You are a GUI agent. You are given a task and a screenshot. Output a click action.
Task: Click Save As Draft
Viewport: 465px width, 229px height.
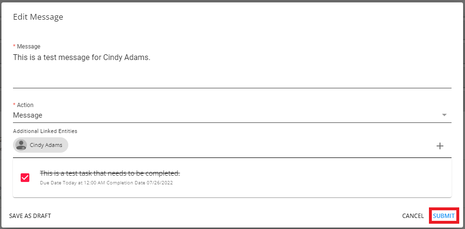coord(30,216)
